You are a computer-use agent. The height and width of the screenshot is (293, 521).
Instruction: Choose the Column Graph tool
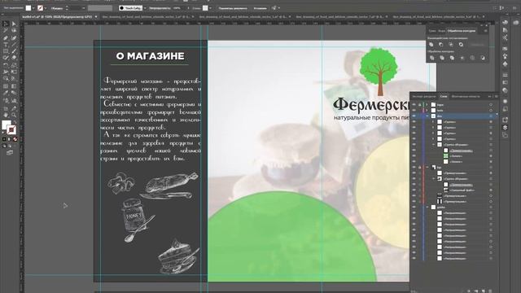tap(14, 100)
